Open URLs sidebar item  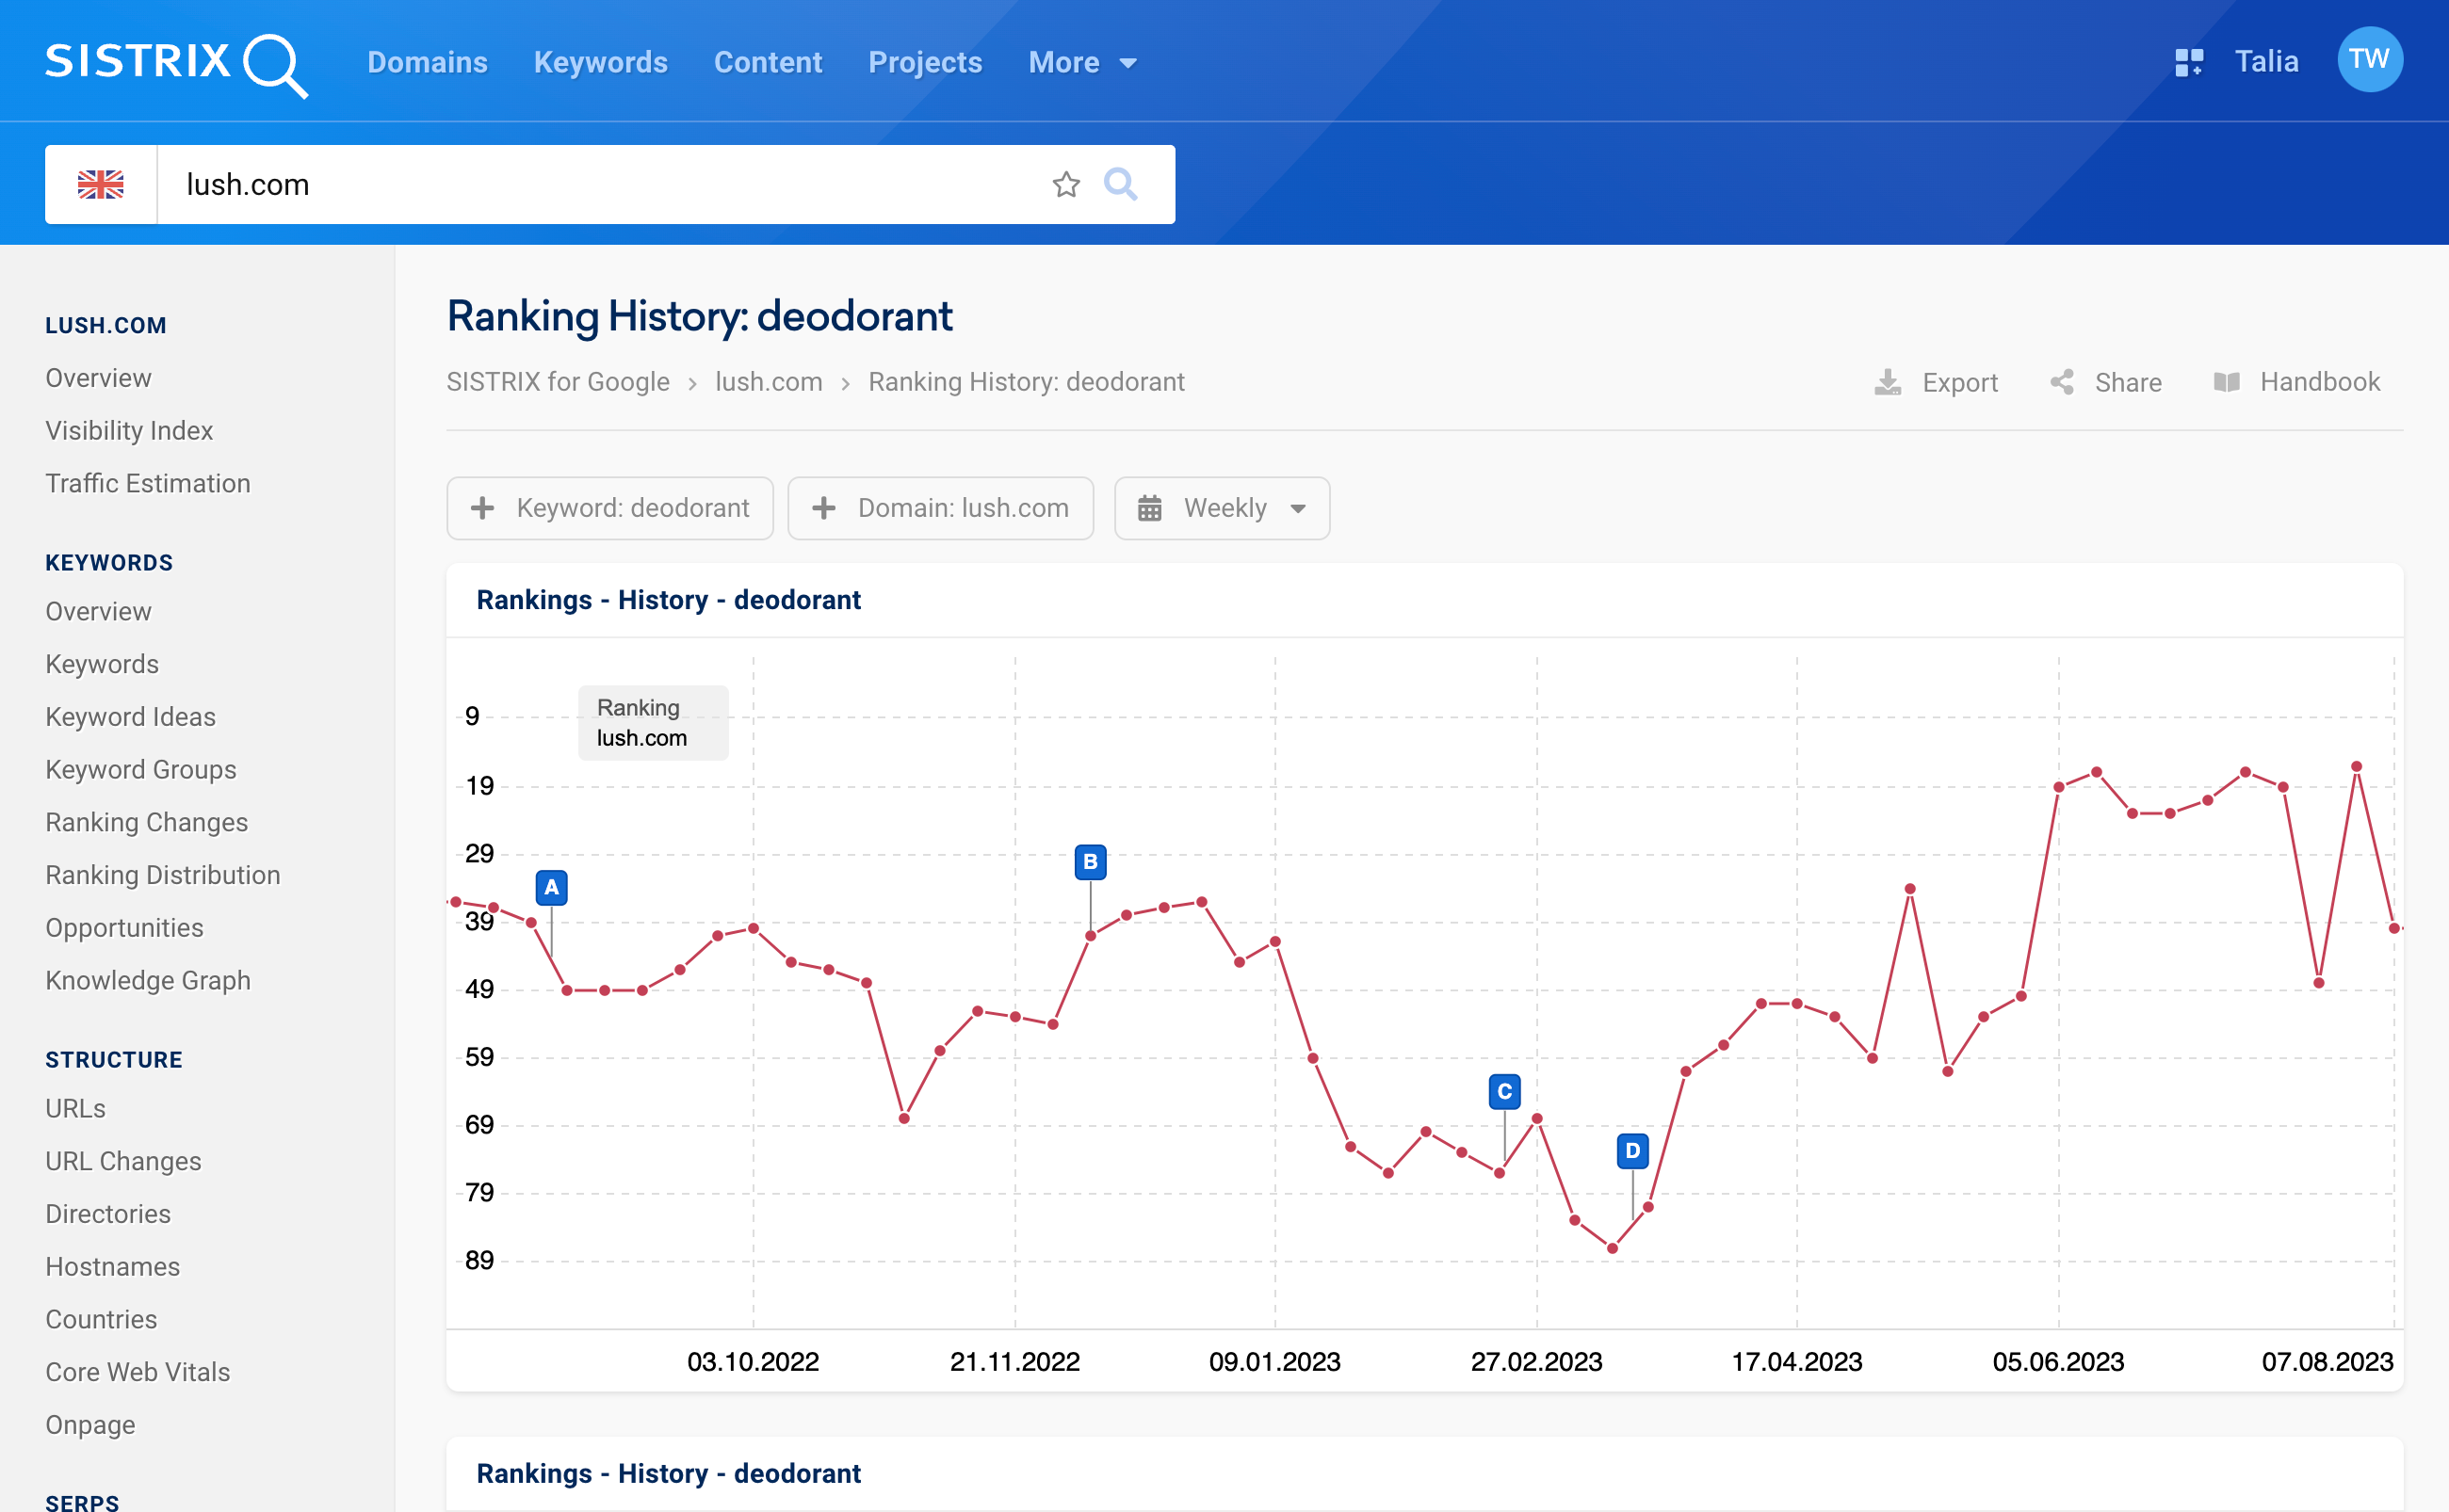coord(75,1108)
